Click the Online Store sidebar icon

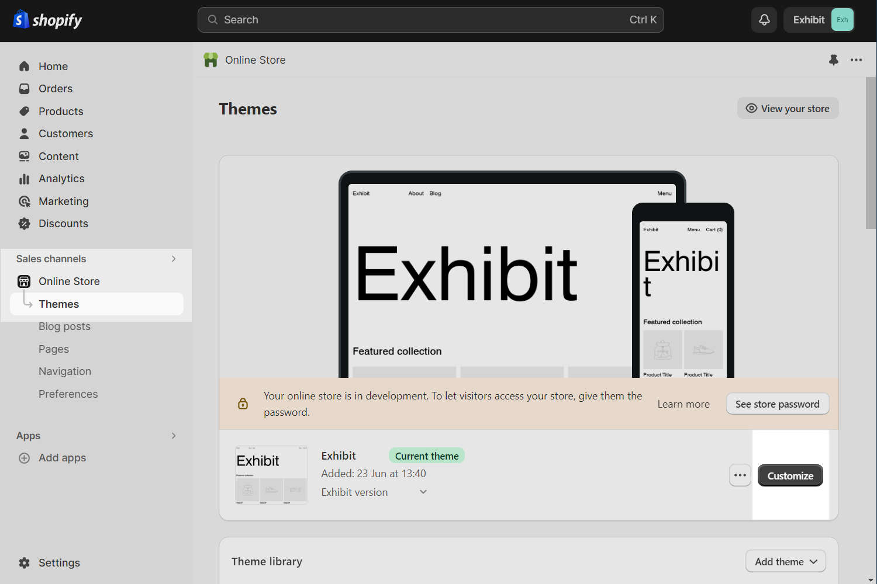click(x=24, y=281)
